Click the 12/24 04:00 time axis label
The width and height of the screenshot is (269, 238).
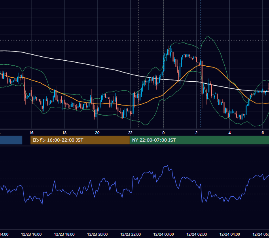click(x=230, y=234)
